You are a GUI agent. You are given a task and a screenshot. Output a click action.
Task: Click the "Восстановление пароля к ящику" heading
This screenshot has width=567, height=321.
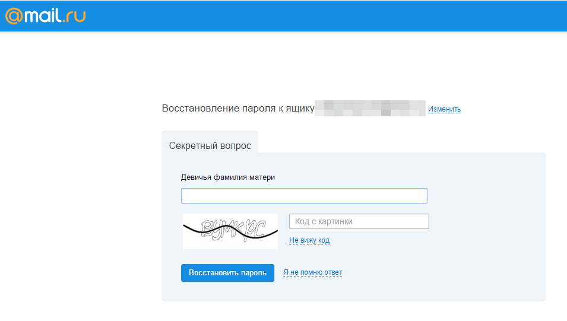click(237, 109)
